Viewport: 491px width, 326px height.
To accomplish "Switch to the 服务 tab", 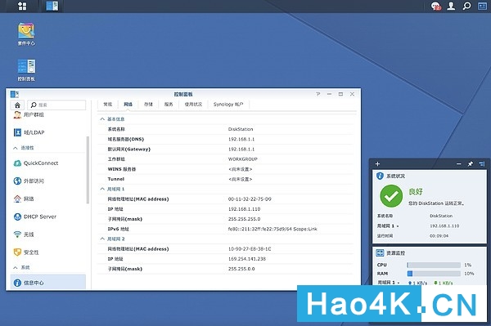I will (x=169, y=105).
